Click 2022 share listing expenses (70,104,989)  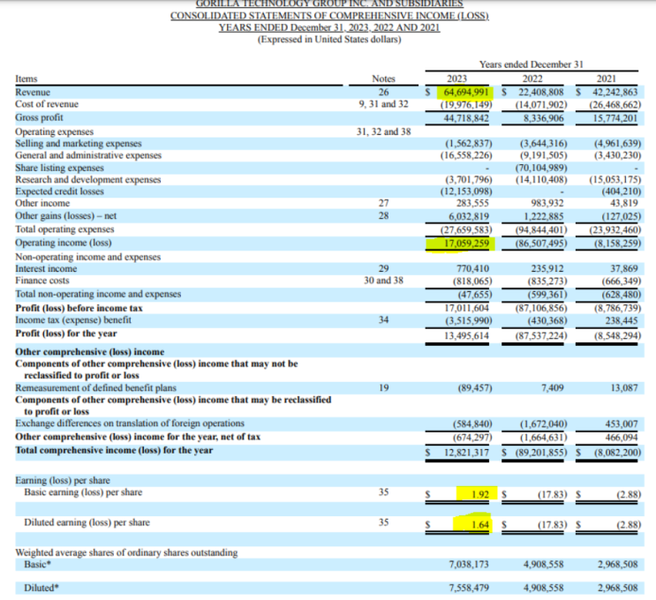541,168
